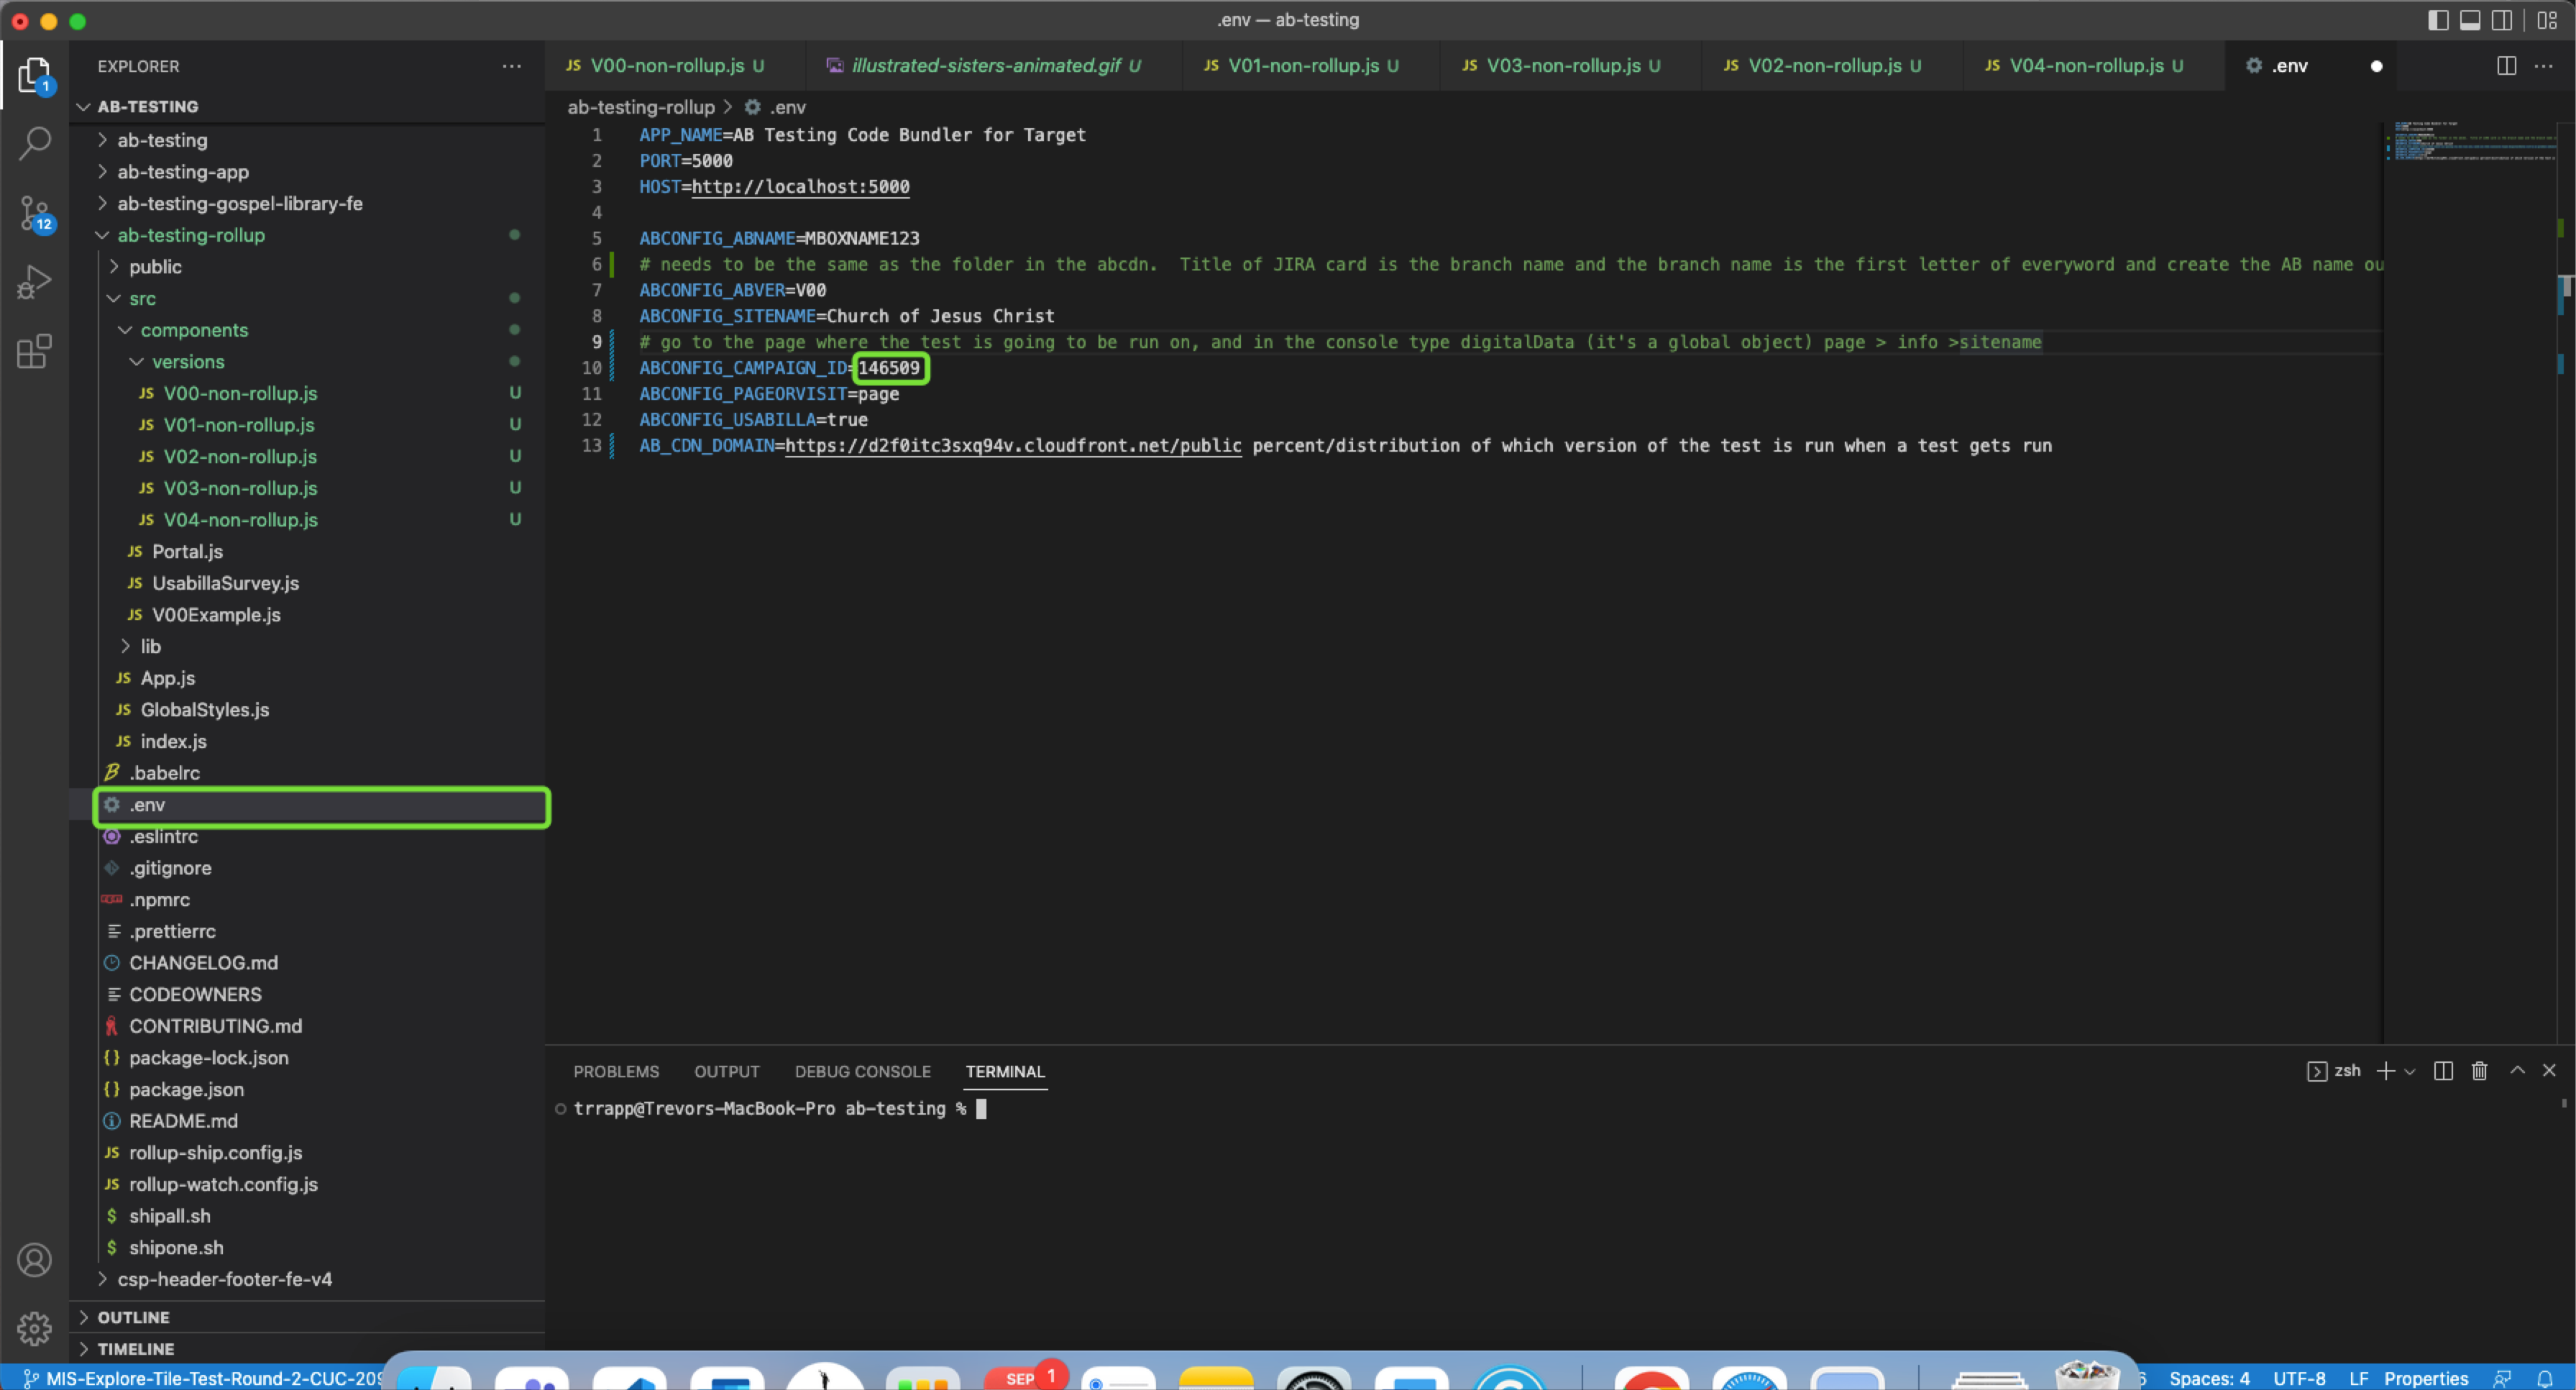
Task: Switch to the V02-non-rollup.js tab
Action: click(1824, 65)
